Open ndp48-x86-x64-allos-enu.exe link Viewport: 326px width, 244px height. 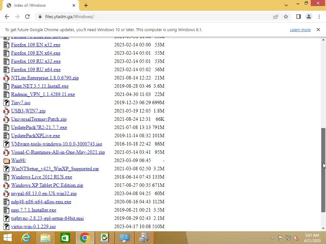click(x=41, y=202)
